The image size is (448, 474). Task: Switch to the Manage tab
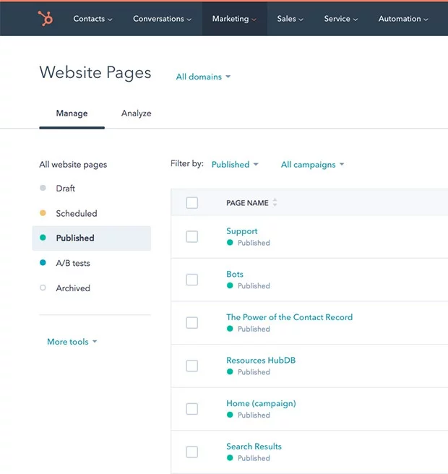pyautogui.click(x=72, y=113)
